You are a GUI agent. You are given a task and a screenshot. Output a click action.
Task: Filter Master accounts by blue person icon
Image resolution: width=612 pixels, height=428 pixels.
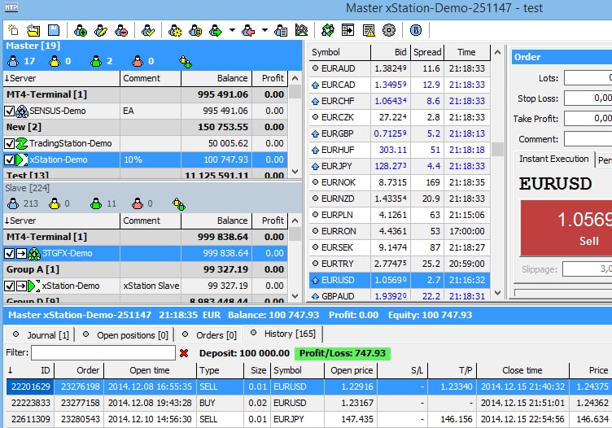[x=13, y=61]
